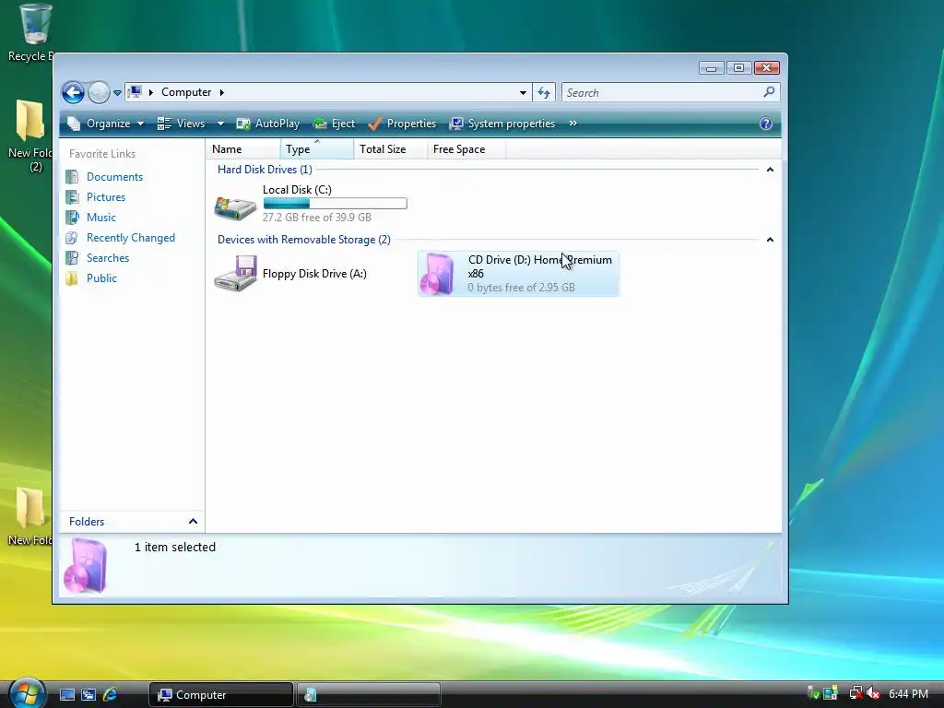
Task: Click Properties in the toolbar
Action: tap(402, 124)
